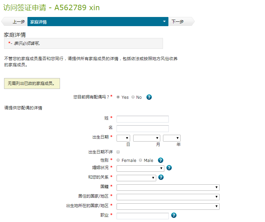
Task: Go to next step 下一步
Action: pos(182,21)
